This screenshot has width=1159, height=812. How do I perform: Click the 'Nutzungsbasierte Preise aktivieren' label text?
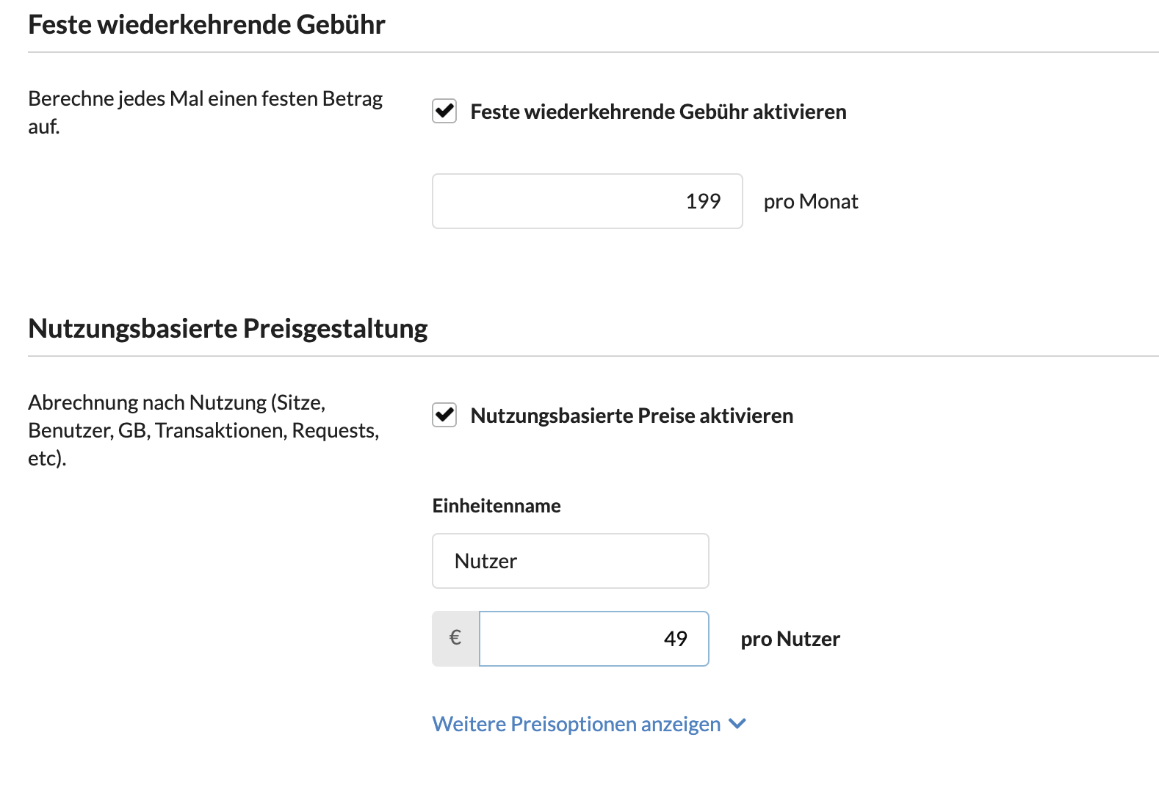632,416
